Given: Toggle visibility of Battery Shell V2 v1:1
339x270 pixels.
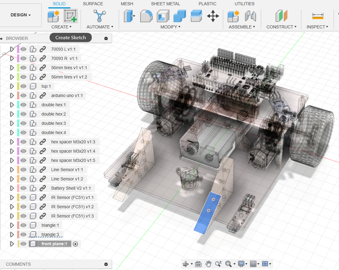Looking at the screenshot, I should [24, 188].
